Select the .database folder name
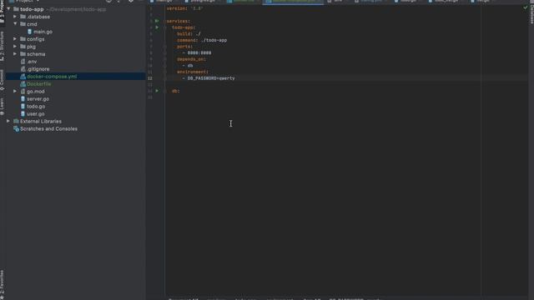The image size is (534, 300). (x=38, y=17)
